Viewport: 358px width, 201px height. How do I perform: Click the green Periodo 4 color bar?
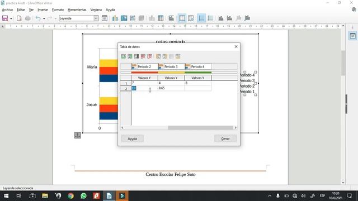198,73
